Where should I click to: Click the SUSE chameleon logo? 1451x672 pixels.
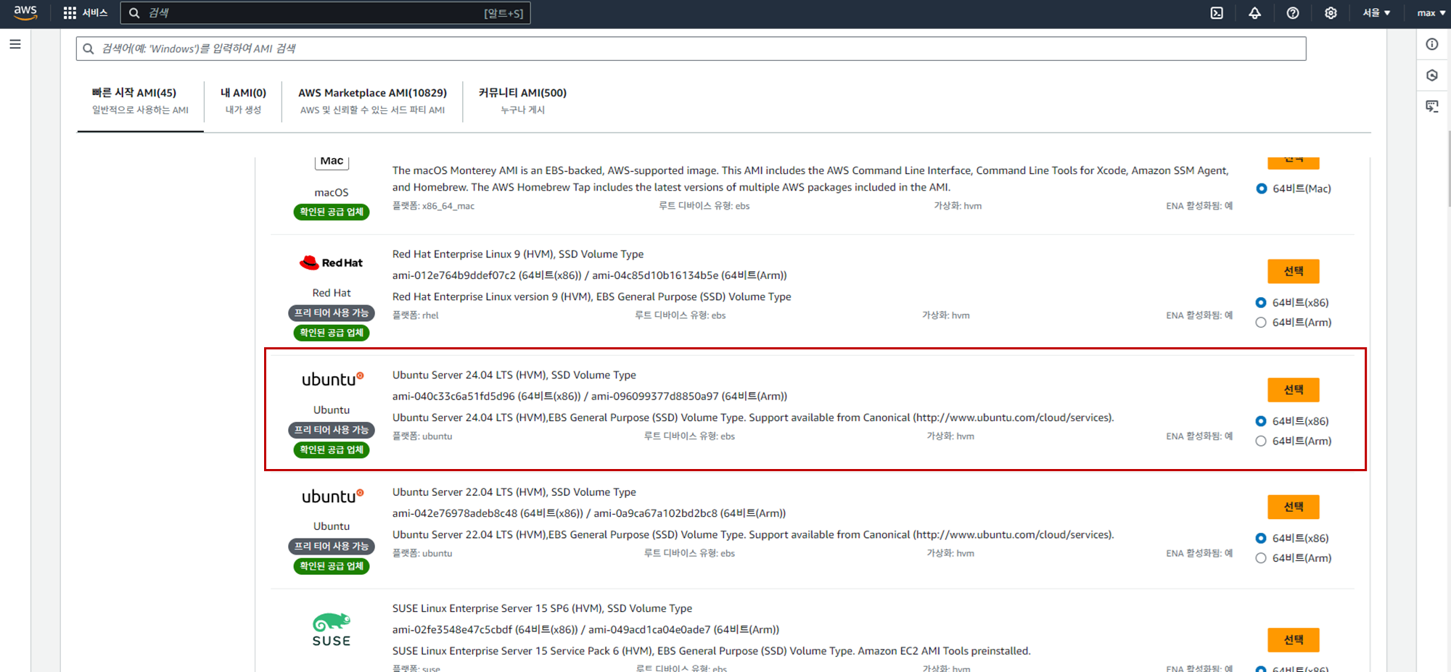coord(332,630)
